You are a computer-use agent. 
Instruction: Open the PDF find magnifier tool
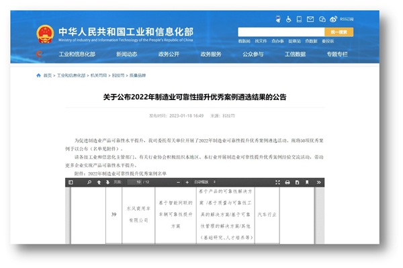[x=89, y=182]
